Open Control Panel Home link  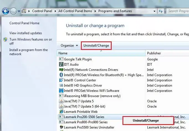point(24,23)
